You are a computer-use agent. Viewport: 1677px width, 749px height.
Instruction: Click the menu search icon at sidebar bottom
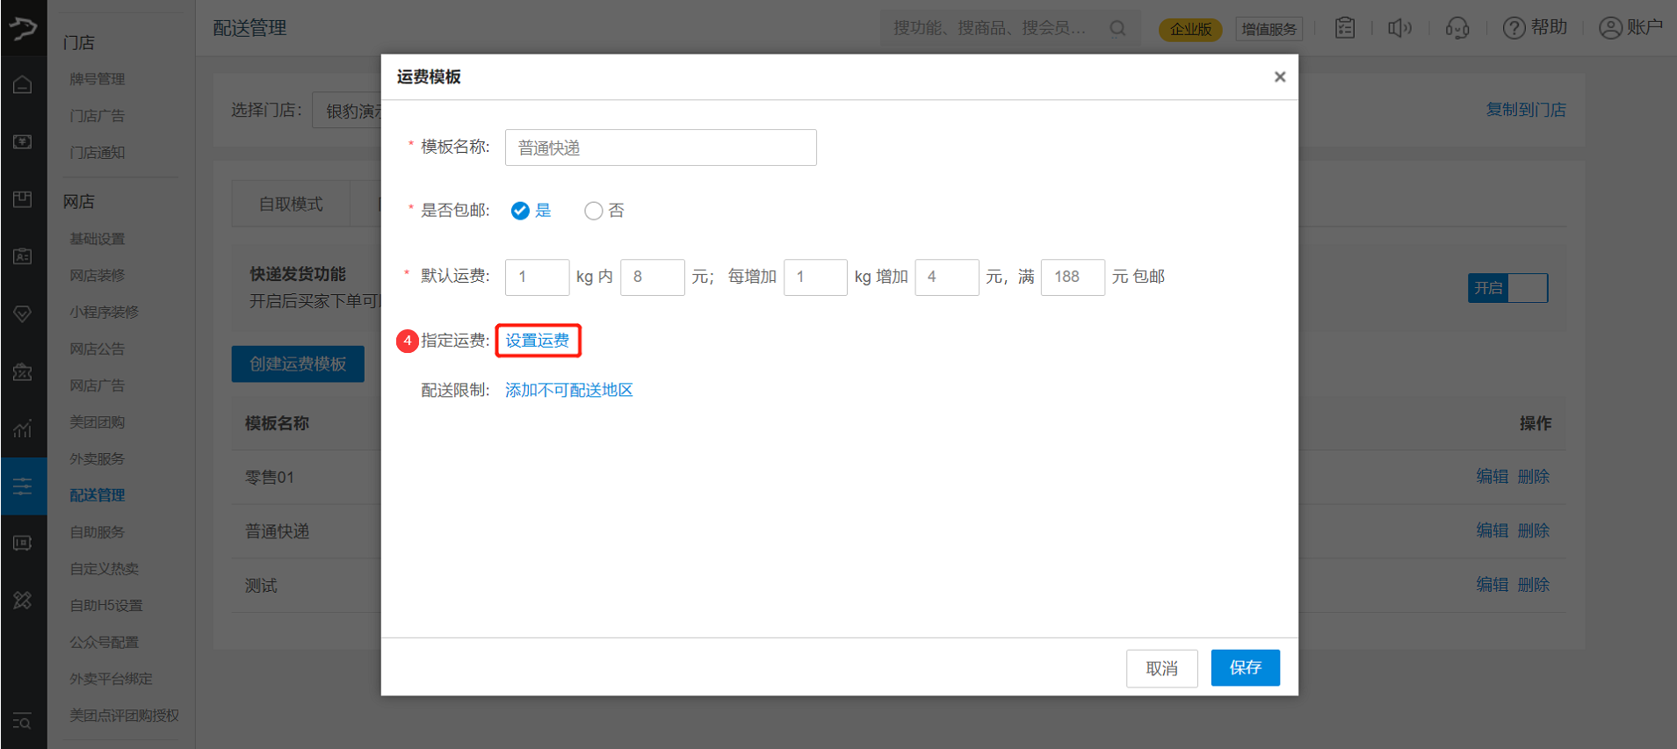(x=23, y=722)
